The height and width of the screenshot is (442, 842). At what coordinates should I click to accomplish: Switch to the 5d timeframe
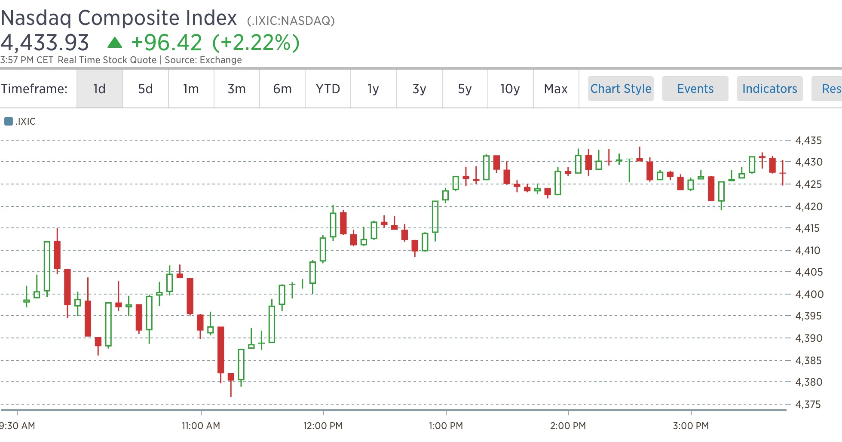[x=145, y=89]
